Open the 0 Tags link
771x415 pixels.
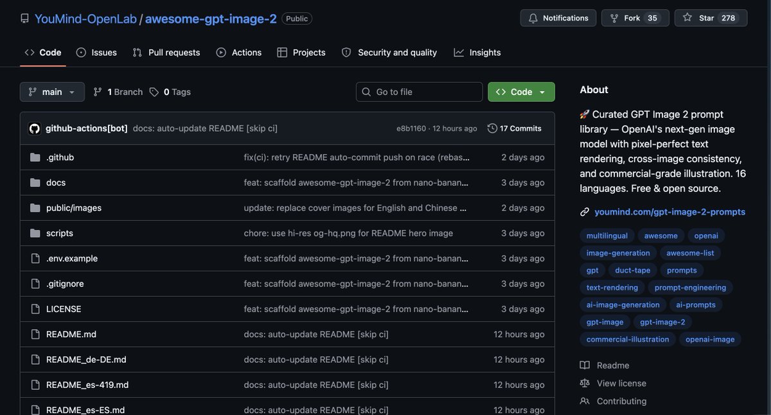tap(170, 92)
